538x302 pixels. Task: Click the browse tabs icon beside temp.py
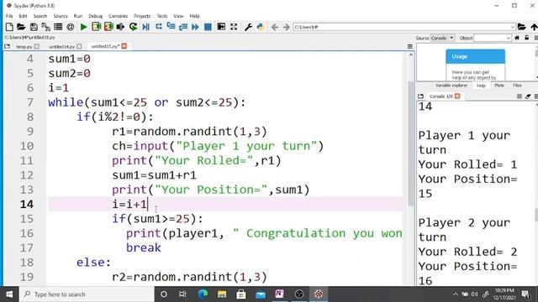point(7,46)
